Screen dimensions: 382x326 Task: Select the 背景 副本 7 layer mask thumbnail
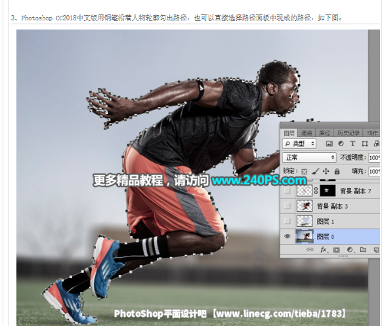click(328, 191)
